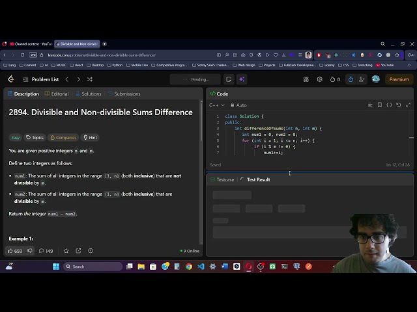The image size is (417, 312).
Task: Open the Problem List panel
Action: (41, 79)
